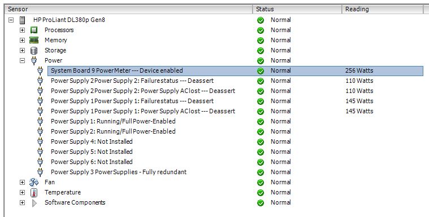Click the Processors chip icon

[x=34, y=30]
